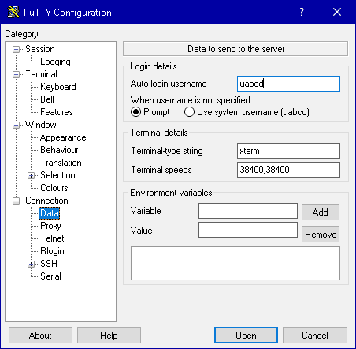The height and width of the screenshot is (349, 356).
Task: Select the Data category
Action: 50,213
